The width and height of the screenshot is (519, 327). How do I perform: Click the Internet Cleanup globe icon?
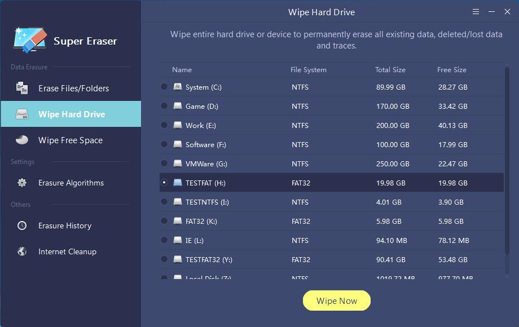click(22, 251)
